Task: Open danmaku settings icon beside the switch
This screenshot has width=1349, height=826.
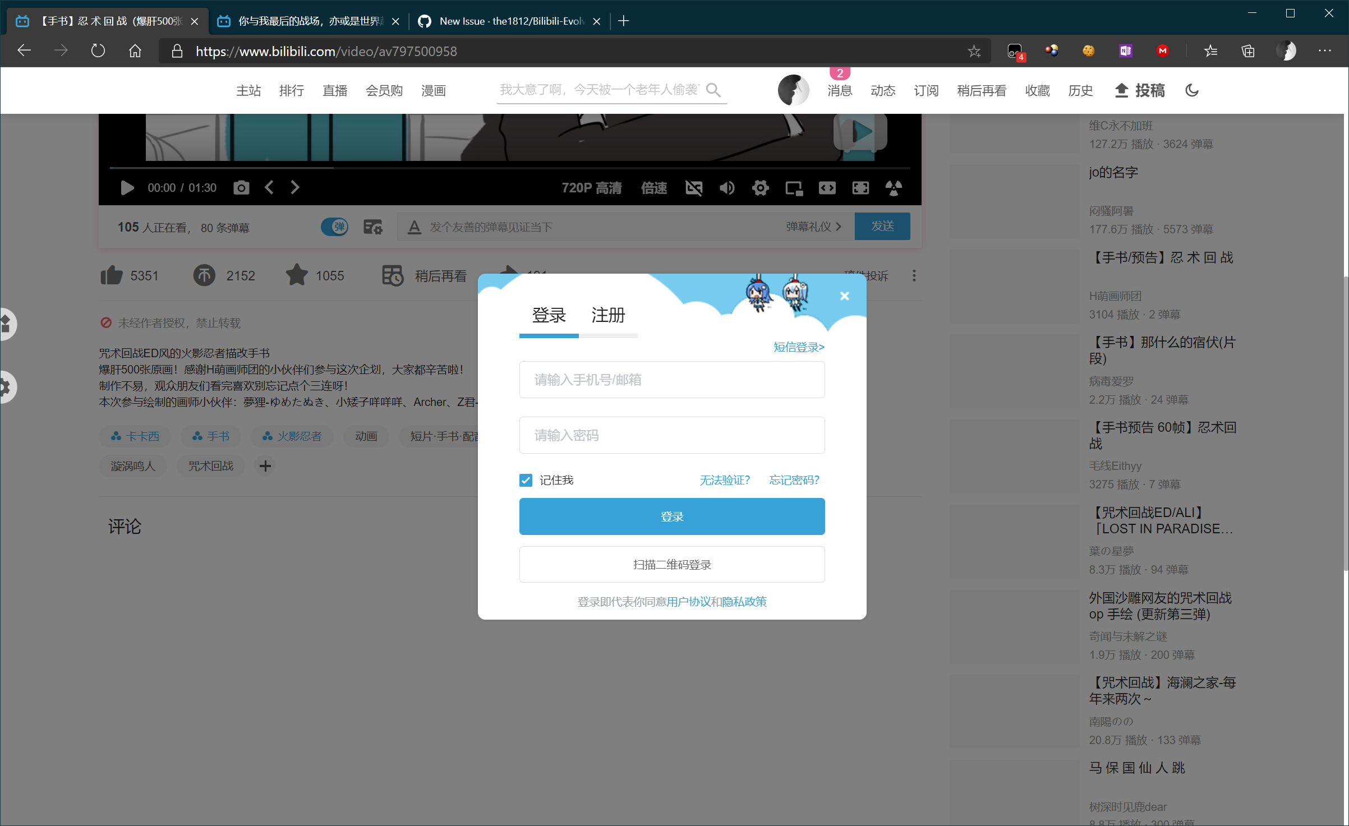Action: tap(373, 227)
